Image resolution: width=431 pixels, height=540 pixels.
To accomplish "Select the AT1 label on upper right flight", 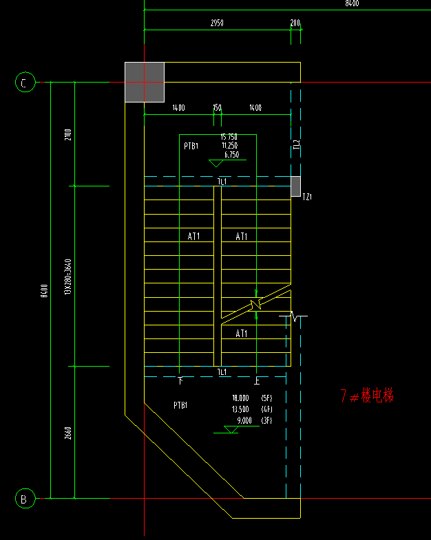I will click(242, 237).
